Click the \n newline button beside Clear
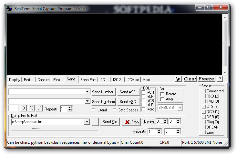 178,79
